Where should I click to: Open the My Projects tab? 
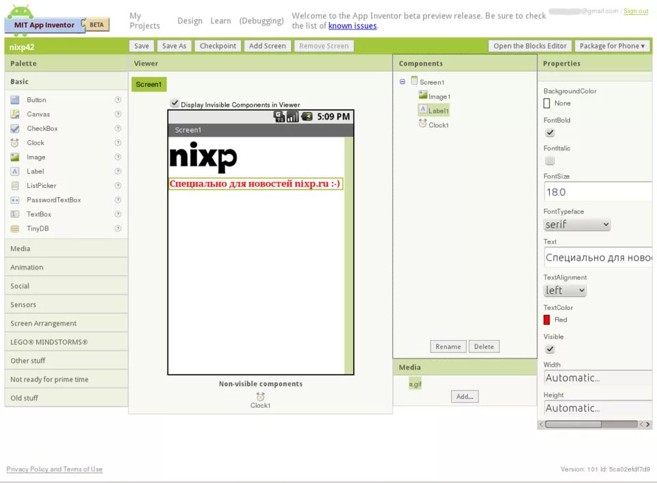144,21
